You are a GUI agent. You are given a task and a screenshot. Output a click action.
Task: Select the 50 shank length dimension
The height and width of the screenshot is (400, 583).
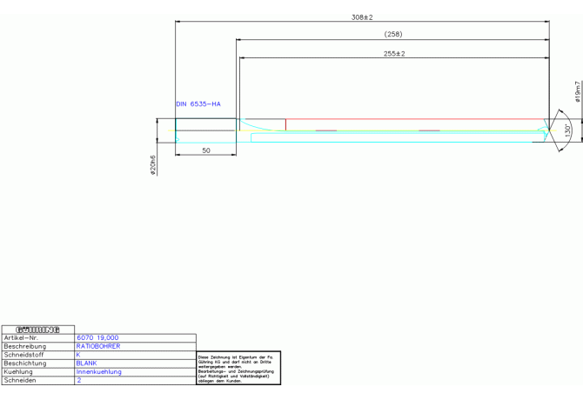point(206,150)
